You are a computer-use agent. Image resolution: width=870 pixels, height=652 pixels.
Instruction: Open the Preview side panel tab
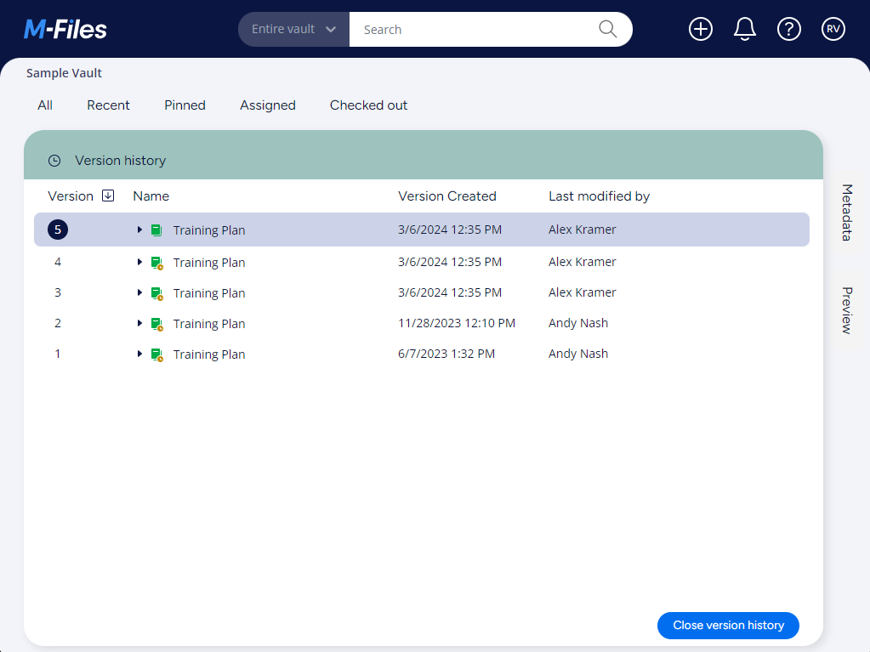click(846, 310)
